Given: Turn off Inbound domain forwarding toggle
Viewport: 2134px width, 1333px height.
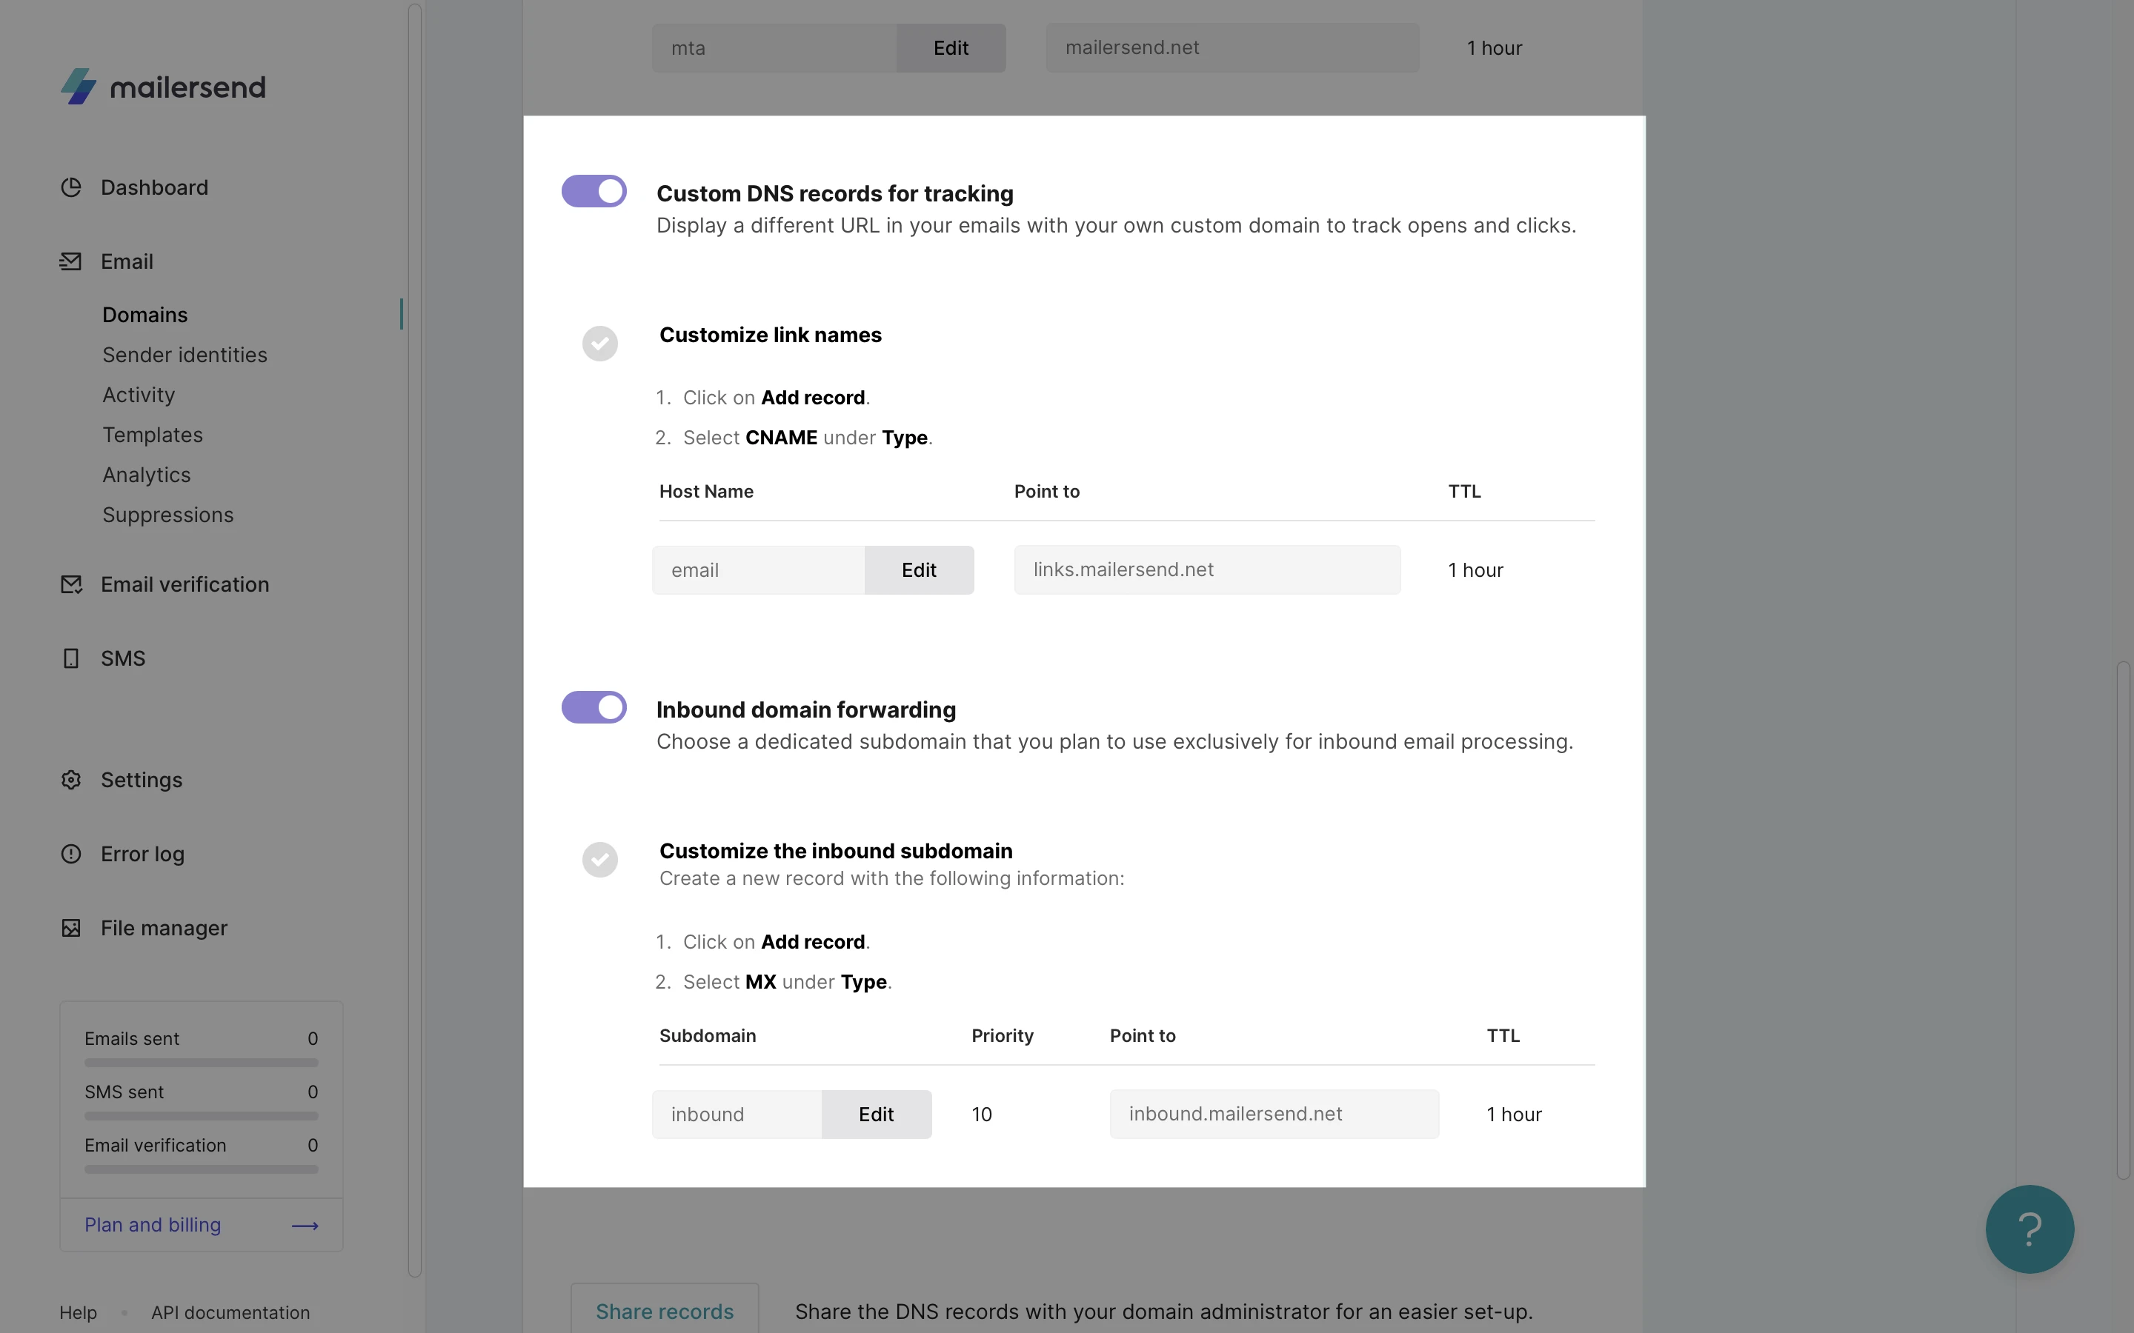Looking at the screenshot, I should (594, 707).
